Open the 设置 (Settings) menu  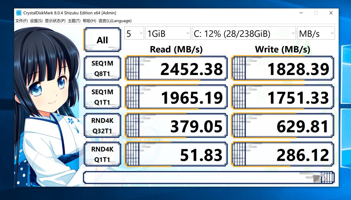pos(36,21)
